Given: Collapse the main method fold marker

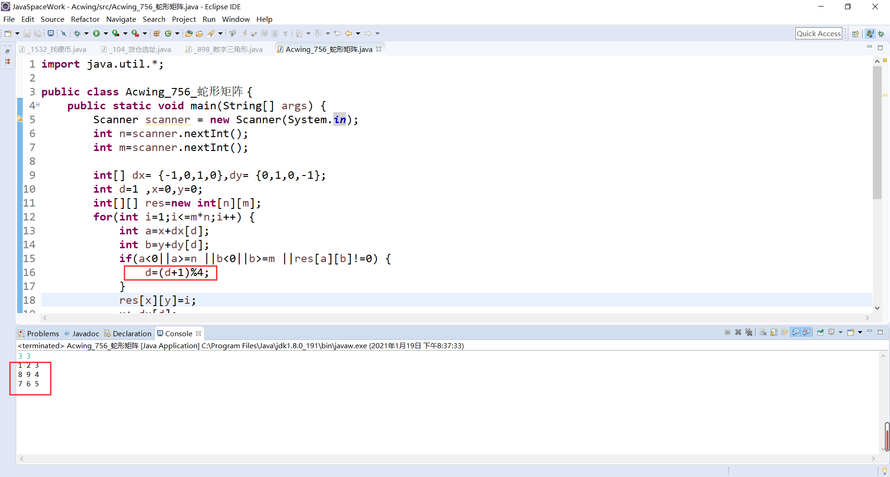Looking at the screenshot, I should click(38, 105).
